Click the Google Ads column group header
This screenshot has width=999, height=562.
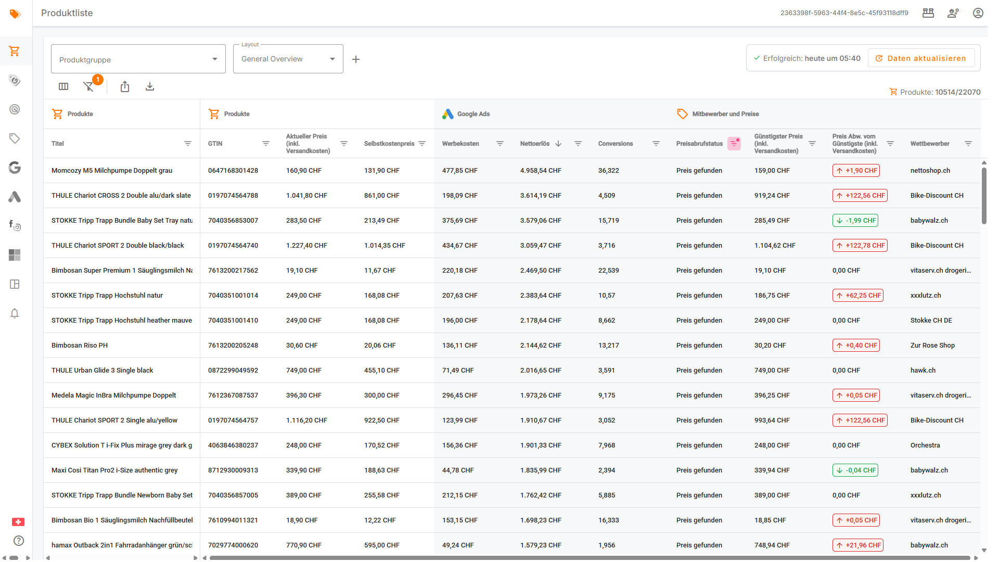466,114
